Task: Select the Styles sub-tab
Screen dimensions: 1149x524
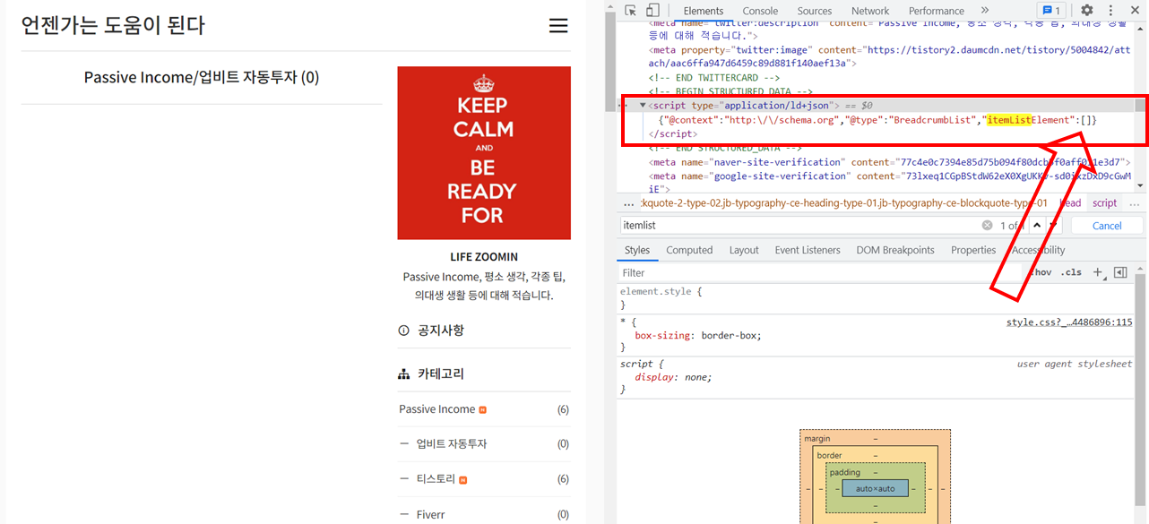Action: 637,250
